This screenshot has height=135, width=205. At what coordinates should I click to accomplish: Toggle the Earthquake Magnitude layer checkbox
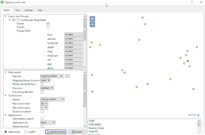coord(14,20)
